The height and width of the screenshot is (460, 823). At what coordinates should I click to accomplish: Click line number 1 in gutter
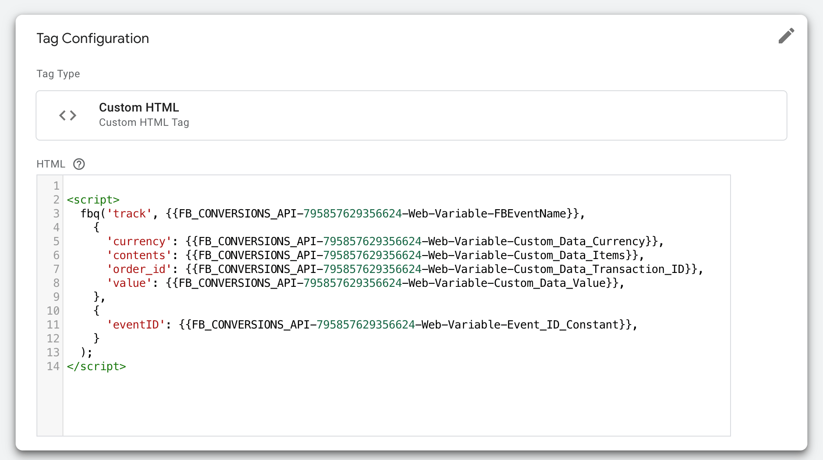(x=56, y=186)
